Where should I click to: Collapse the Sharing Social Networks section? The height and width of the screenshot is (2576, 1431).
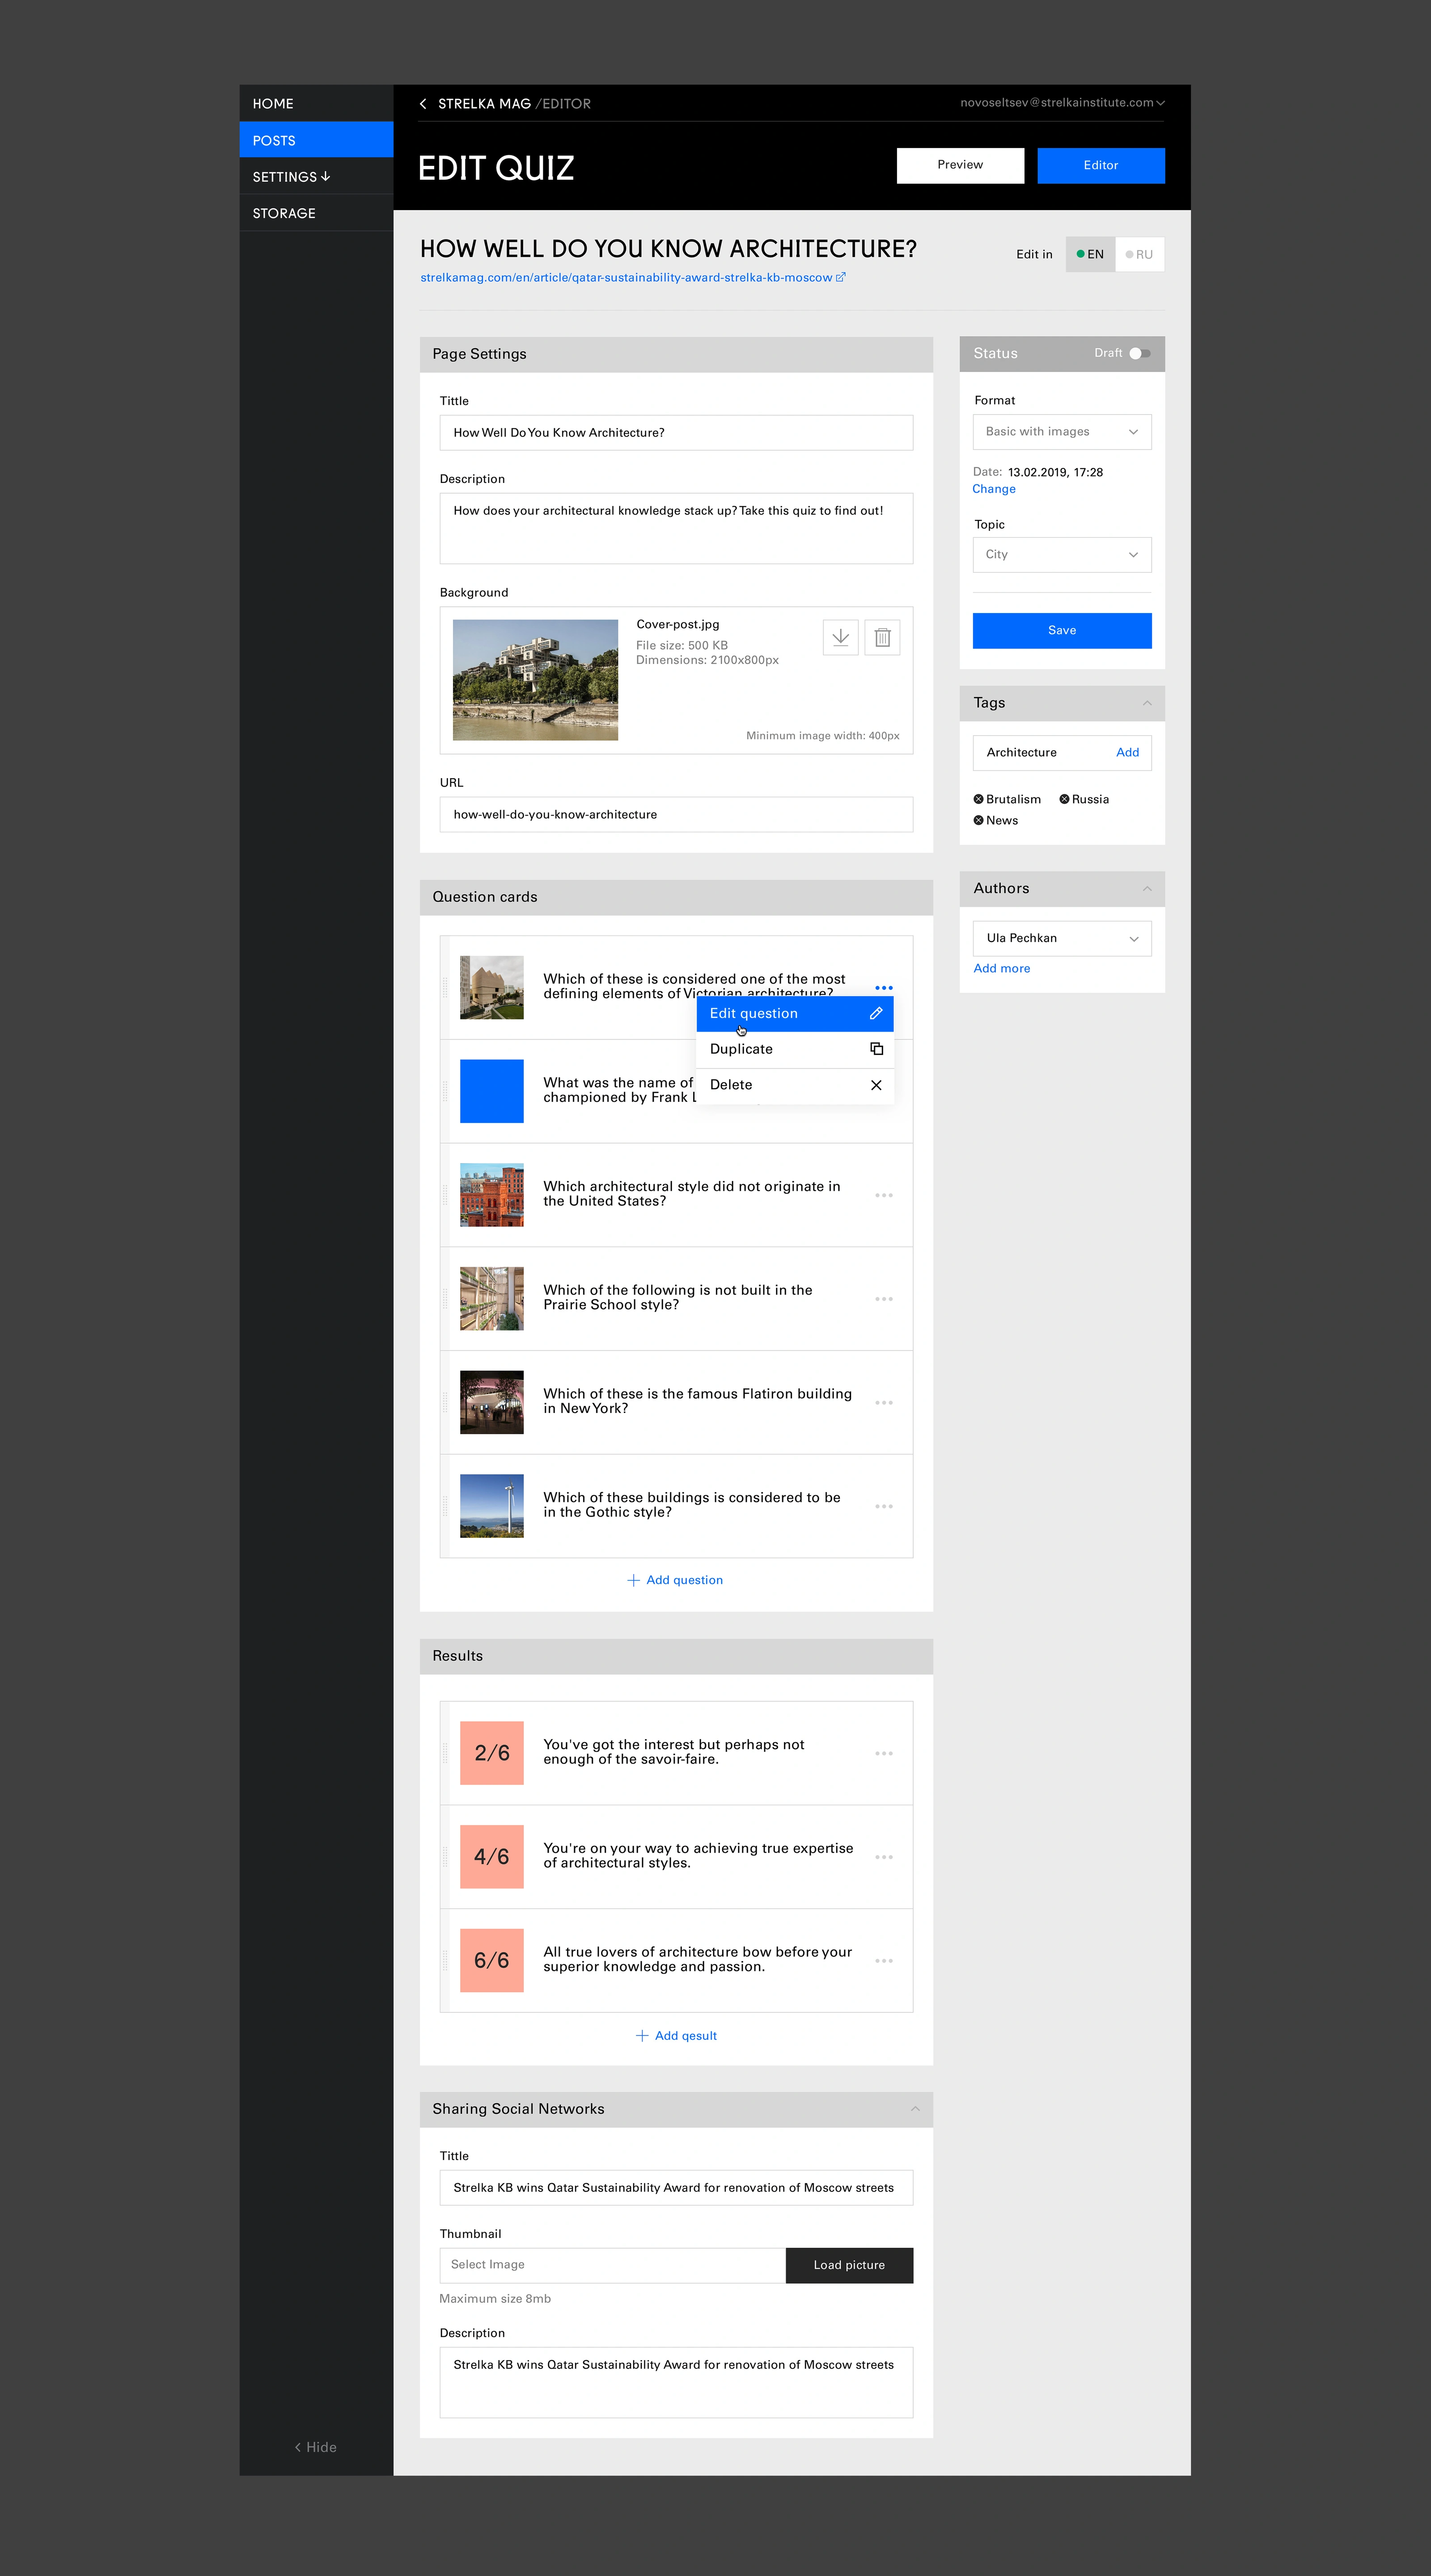pos(915,2109)
